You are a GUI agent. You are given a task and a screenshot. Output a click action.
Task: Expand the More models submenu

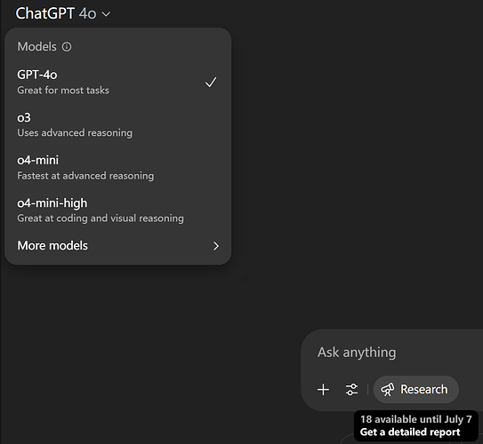click(x=117, y=246)
